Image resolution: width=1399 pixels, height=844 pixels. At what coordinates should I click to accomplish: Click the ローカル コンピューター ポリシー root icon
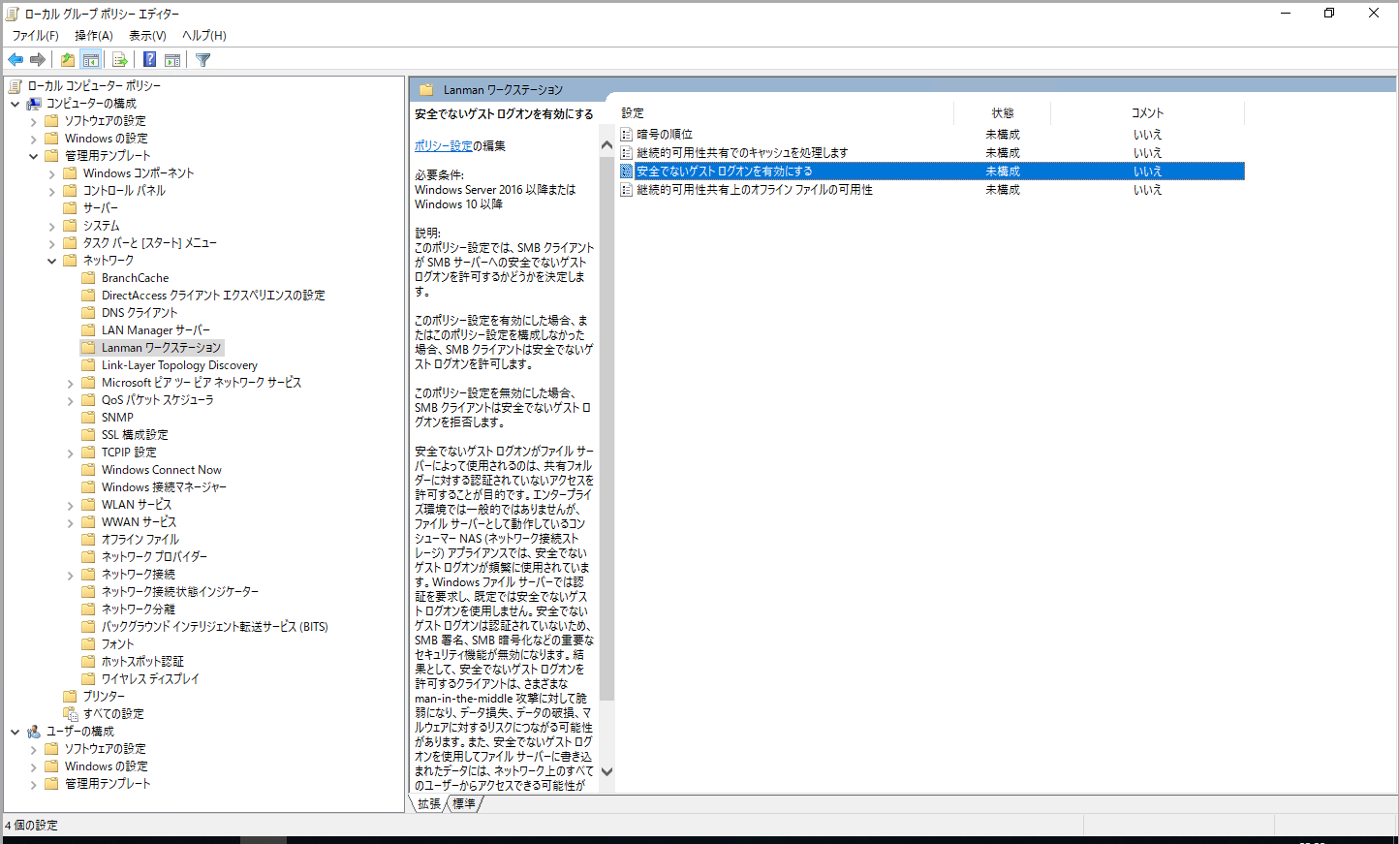pos(16,85)
